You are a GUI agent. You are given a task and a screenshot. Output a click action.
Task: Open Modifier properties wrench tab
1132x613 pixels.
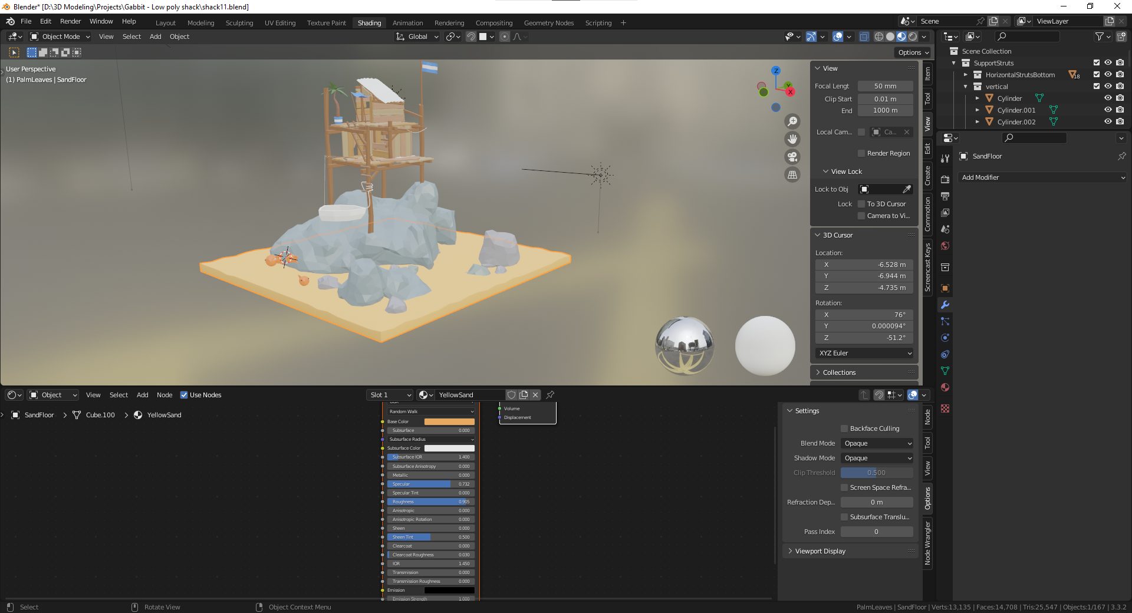[945, 305]
